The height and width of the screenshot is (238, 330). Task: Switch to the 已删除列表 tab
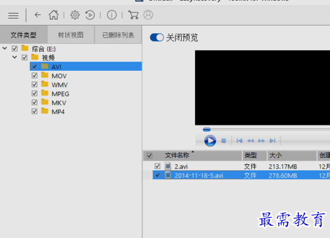coord(119,35)
